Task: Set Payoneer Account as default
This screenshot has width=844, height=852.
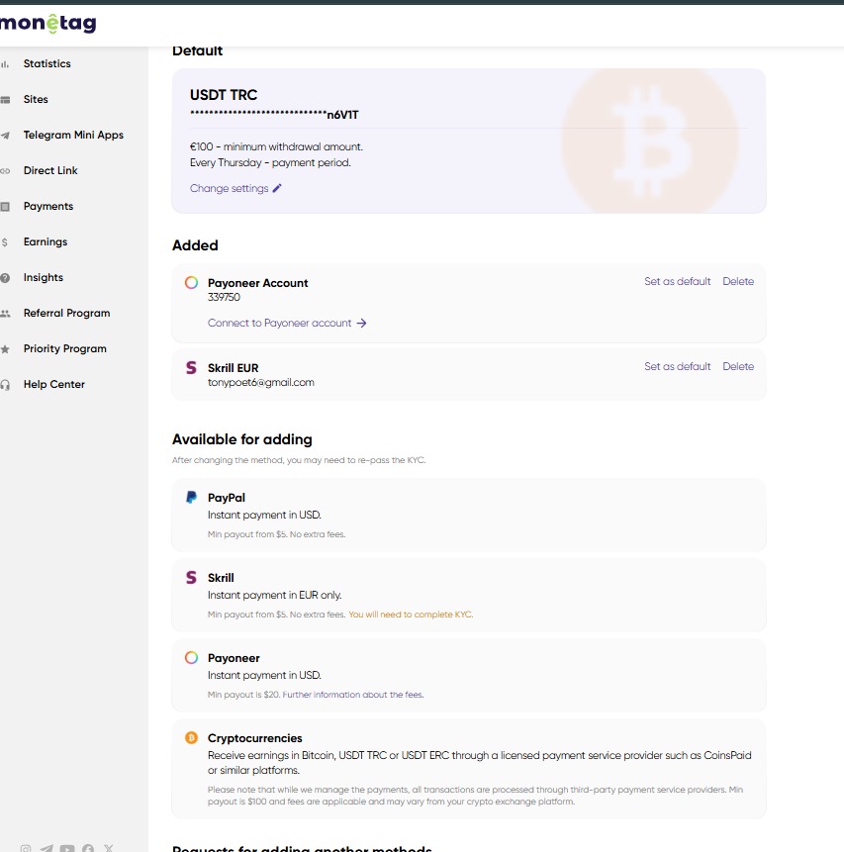Action: [x=677, y=281]
